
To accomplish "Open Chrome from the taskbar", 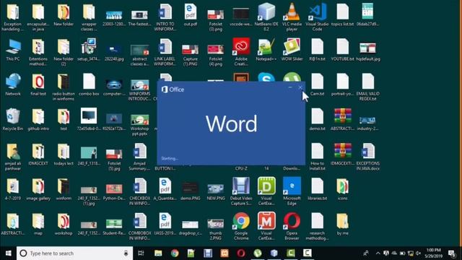I will pyautogui.click(x=175, y=253).
